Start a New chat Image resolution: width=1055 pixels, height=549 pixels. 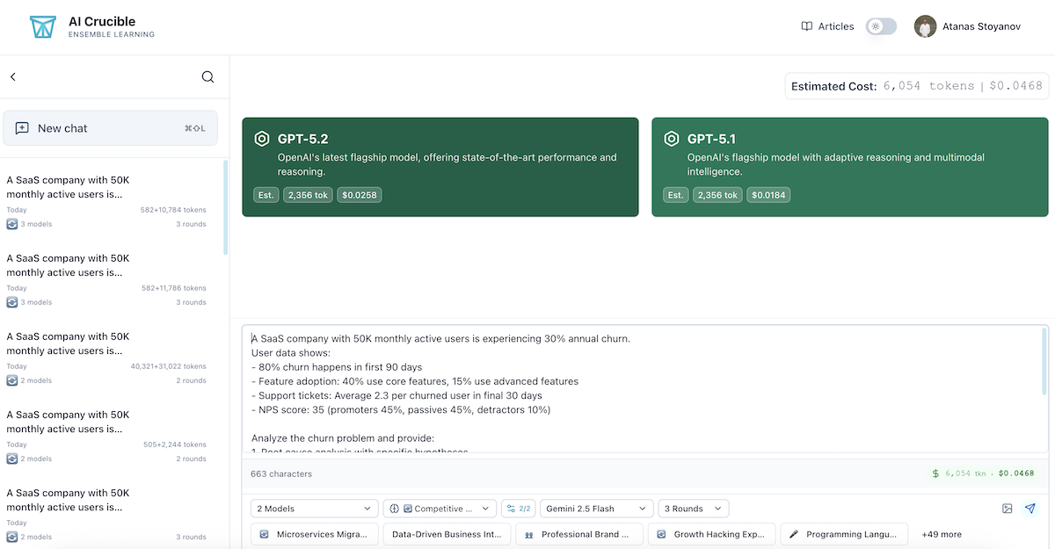[110, 128]
